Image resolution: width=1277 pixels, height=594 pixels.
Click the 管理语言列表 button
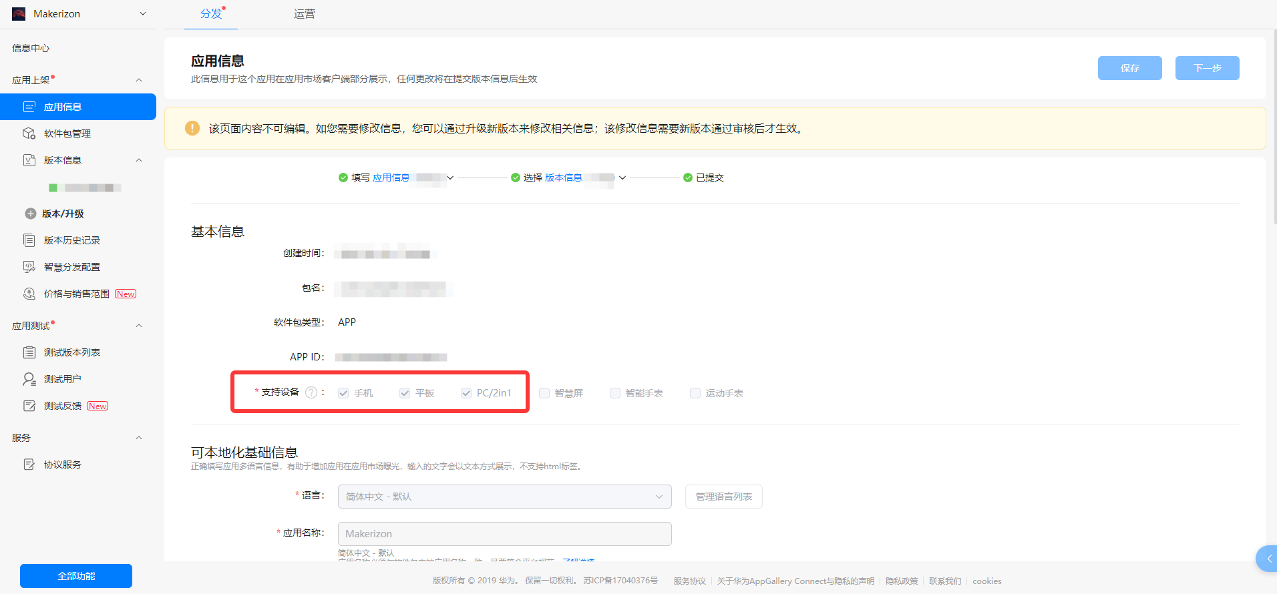point(724,497)
